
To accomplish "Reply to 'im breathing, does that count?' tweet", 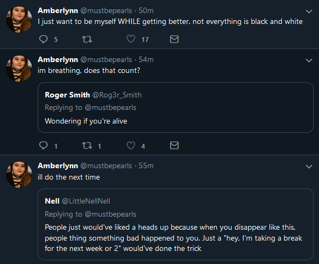I will pyautogui.click(x=43, y=145).
